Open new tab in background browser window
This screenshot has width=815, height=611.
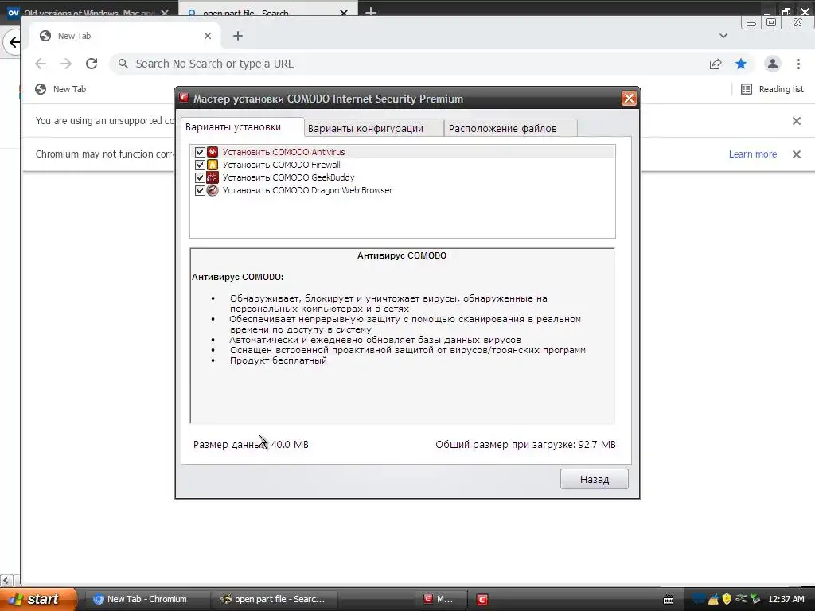click(371, 11)
